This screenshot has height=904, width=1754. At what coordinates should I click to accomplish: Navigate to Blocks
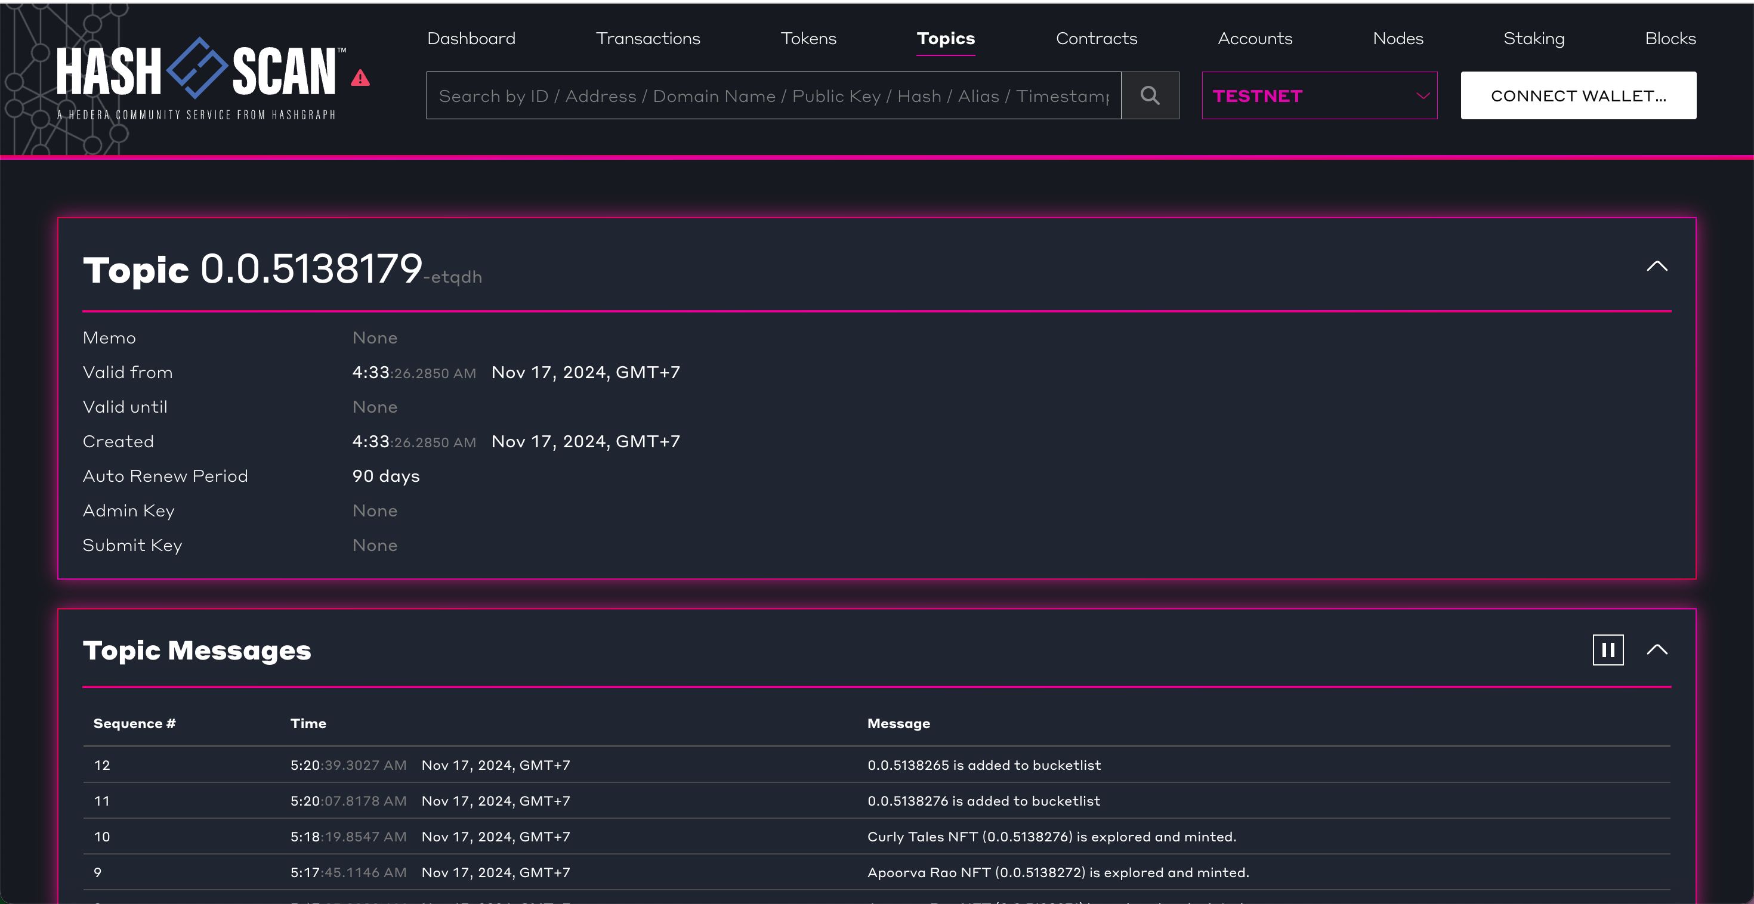[x=1670, y=39]
